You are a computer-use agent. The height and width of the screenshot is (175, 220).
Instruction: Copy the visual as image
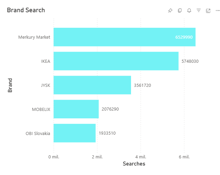click(180, 11)
